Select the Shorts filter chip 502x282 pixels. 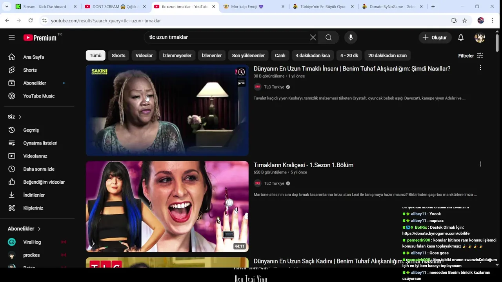(x=118, y=56)
